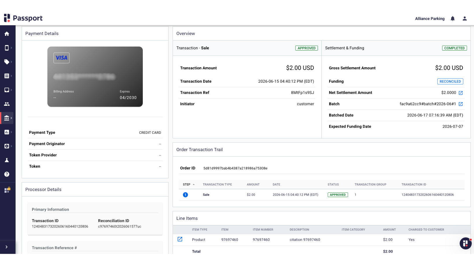Image resolution: width=474 pixels, height=267 pixels.
Task: Click the help question mark icon
Action: [7, 174]
